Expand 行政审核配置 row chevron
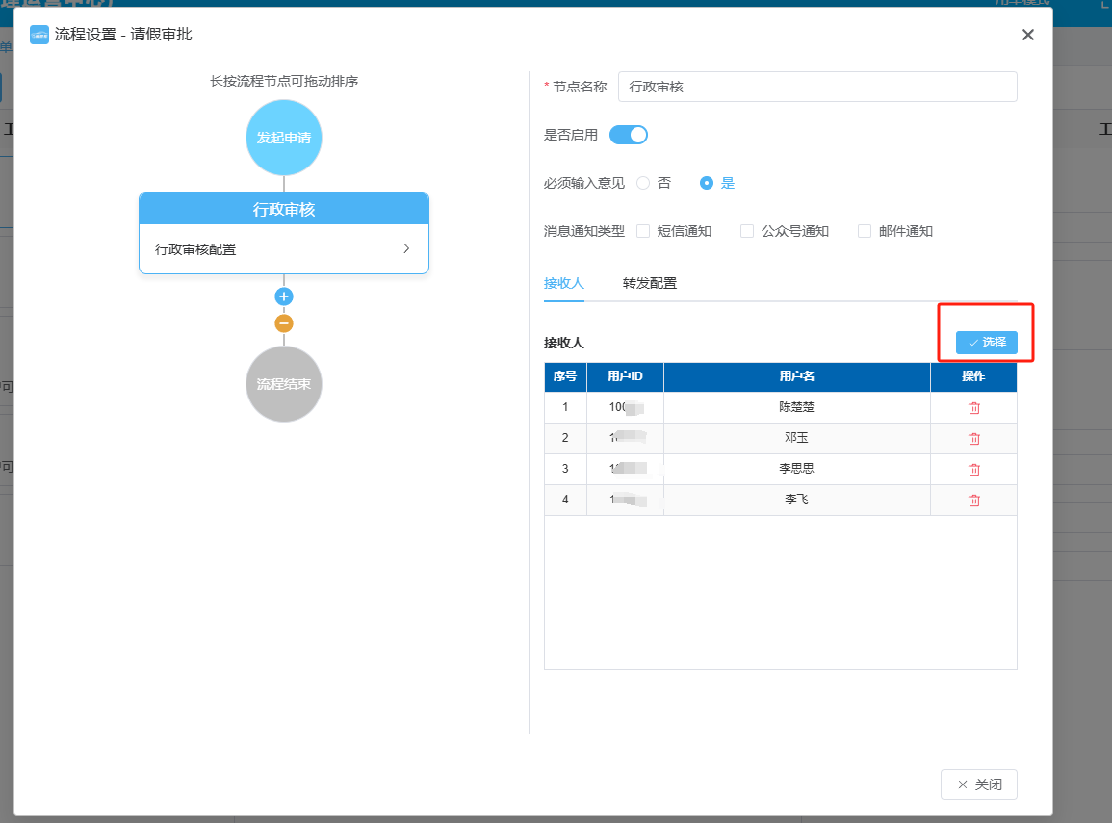 pyautogui.click(x=406, y=248)
